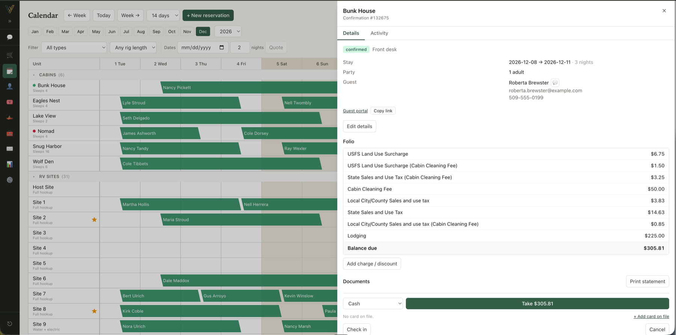Click the Cabin Cleaning Fee folio row
This screenshot has height=335, width=676.
click(x=506, y=189)
